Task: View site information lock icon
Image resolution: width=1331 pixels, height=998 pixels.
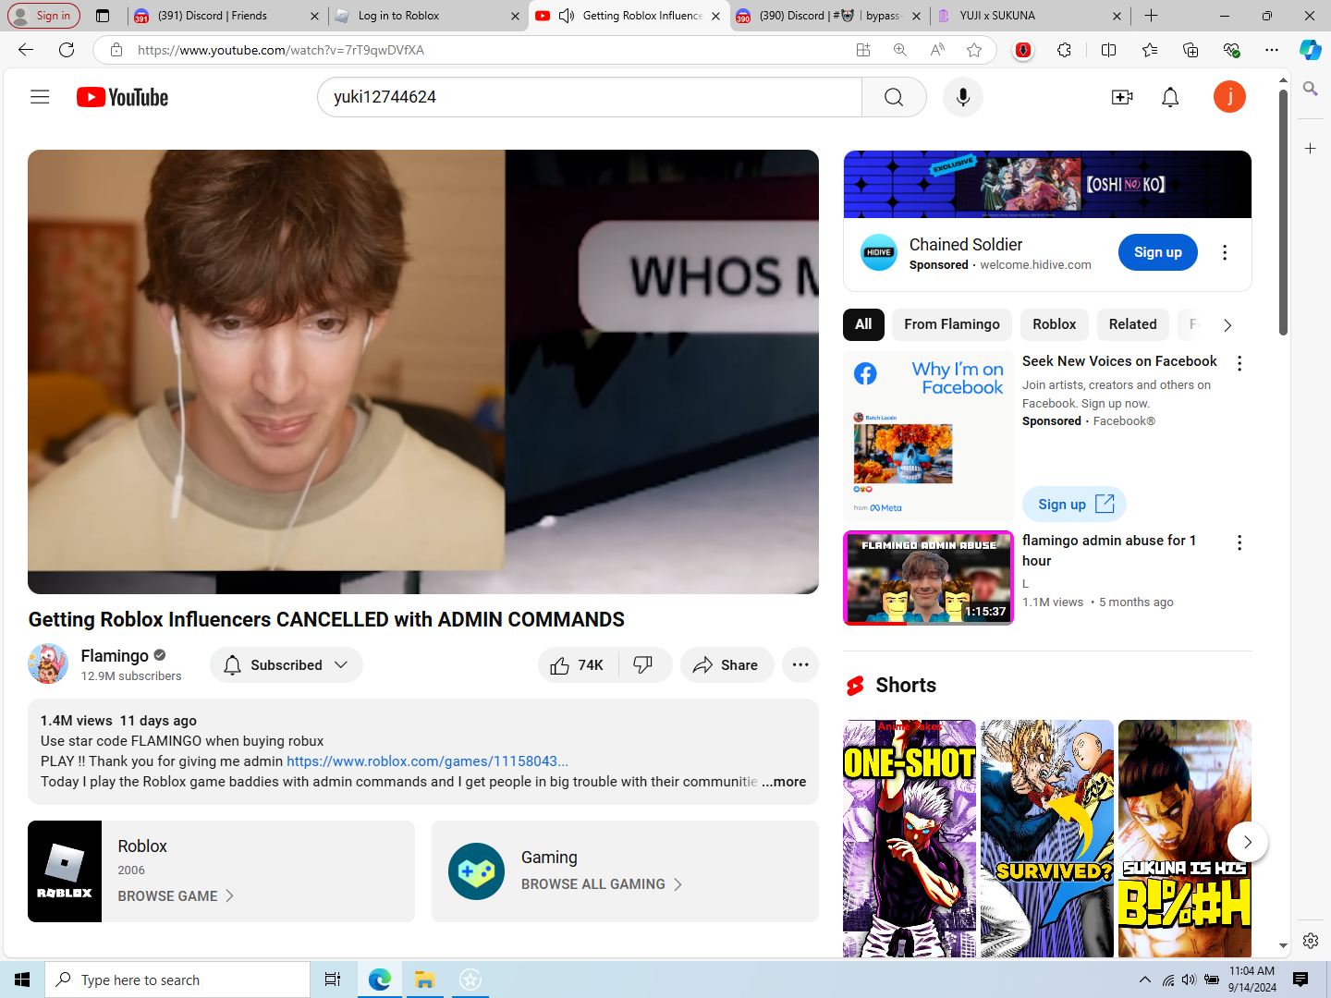Action: tap(116, 50)
